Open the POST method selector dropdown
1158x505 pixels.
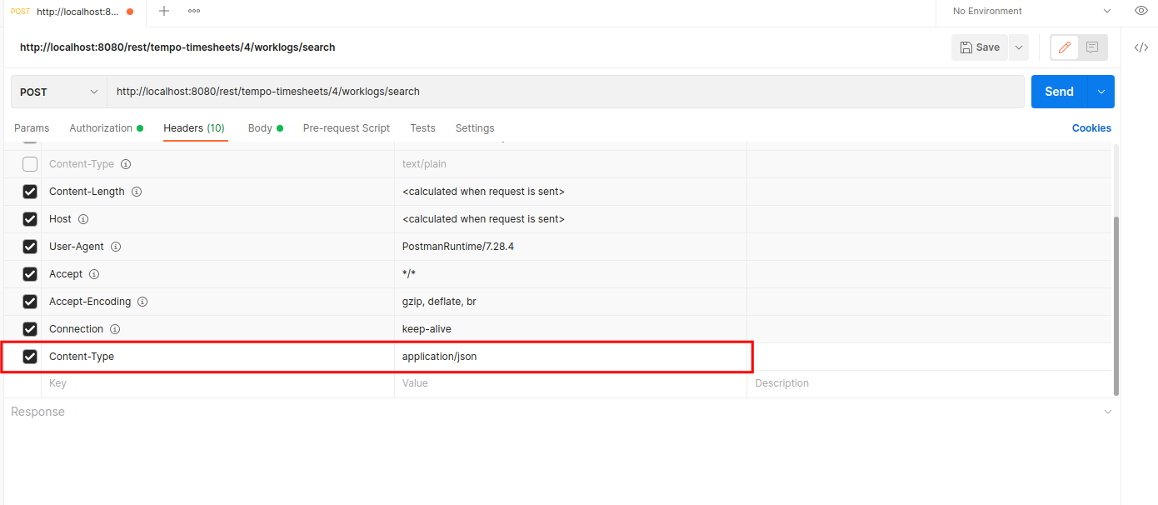point(58,91)
